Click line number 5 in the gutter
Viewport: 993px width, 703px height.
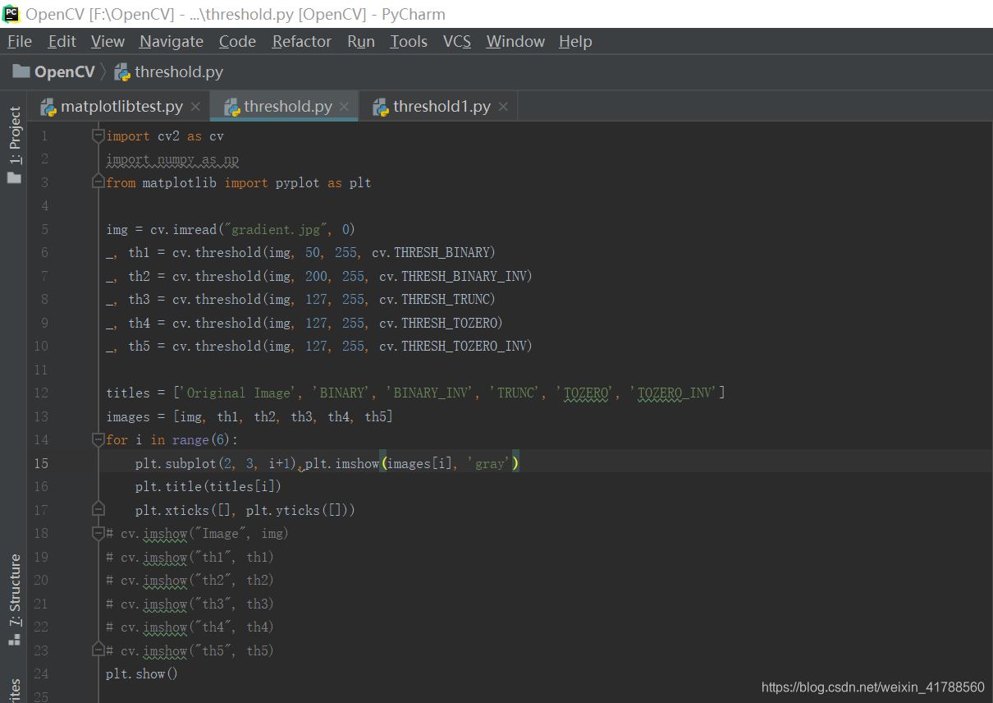[44, 229]
